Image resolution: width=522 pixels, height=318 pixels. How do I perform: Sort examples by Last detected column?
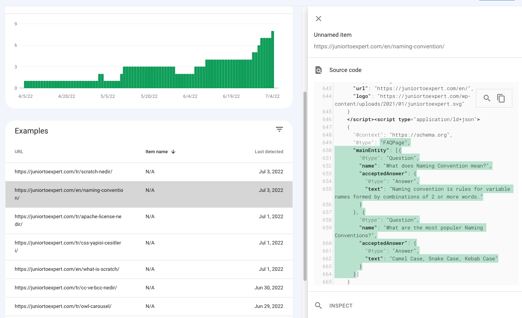pyautogui.click(x=269, y=152)
